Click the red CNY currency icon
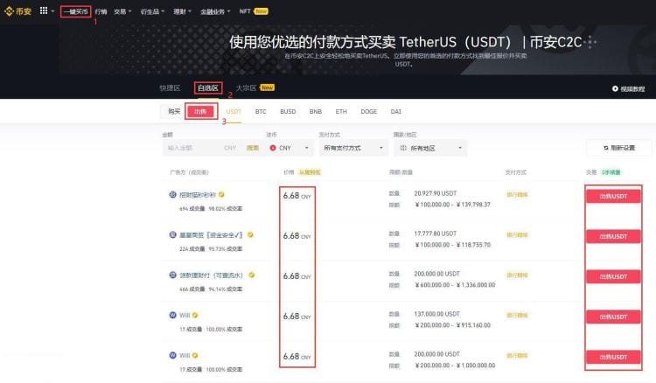Image resolution: width=656 pixels, height=383 pixels. pyautogui.click(x=273, y=148)
